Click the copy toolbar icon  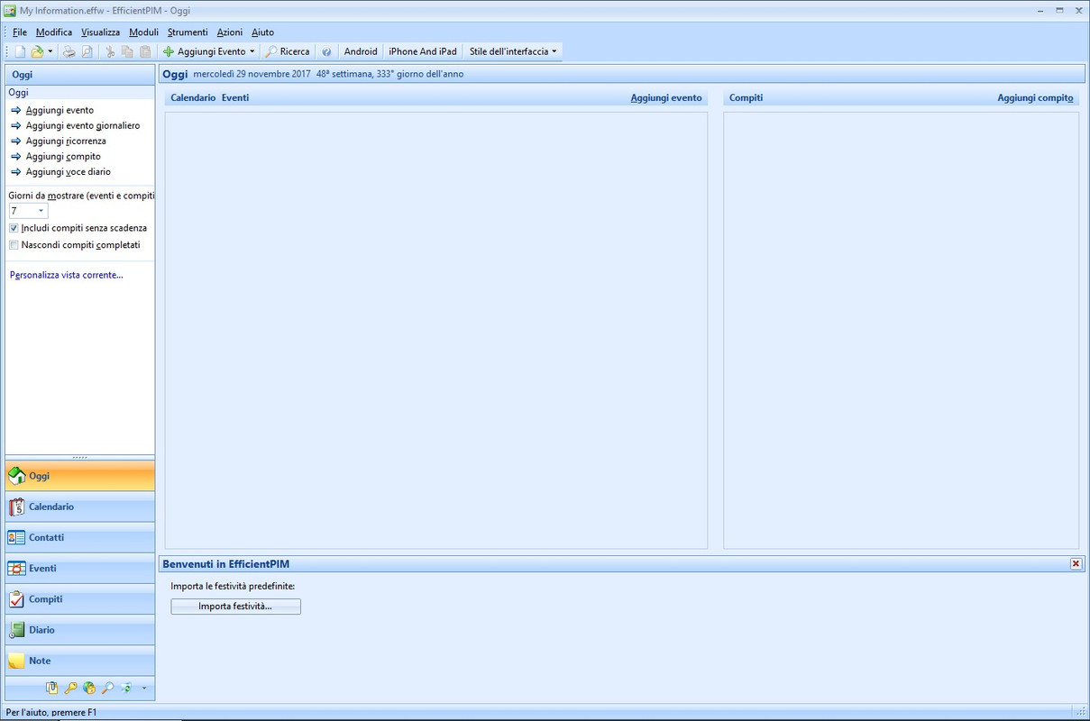coord(127,51)
